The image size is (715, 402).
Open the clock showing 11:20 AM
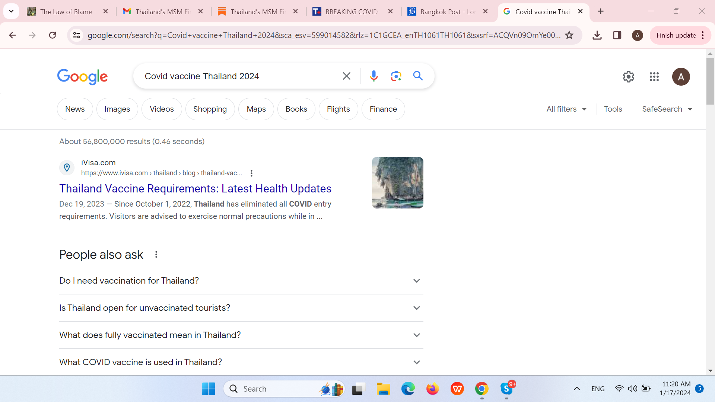tap(676, 389)
